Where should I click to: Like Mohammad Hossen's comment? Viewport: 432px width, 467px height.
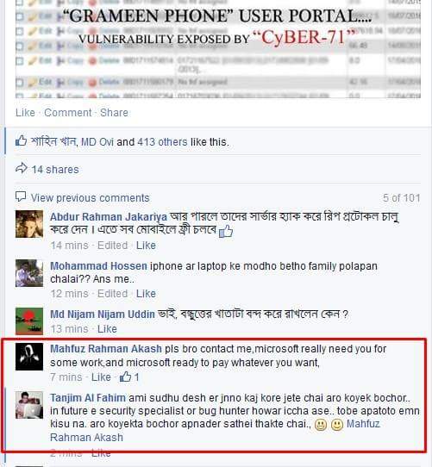(x=146, y=294)
